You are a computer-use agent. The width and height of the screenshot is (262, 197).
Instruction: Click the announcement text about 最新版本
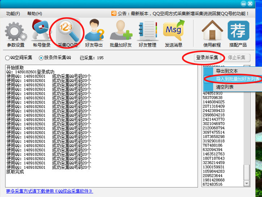point(183,13)
